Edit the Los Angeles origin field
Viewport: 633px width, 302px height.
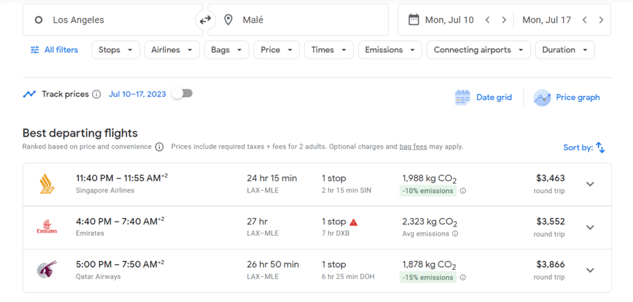pos(113,20)
